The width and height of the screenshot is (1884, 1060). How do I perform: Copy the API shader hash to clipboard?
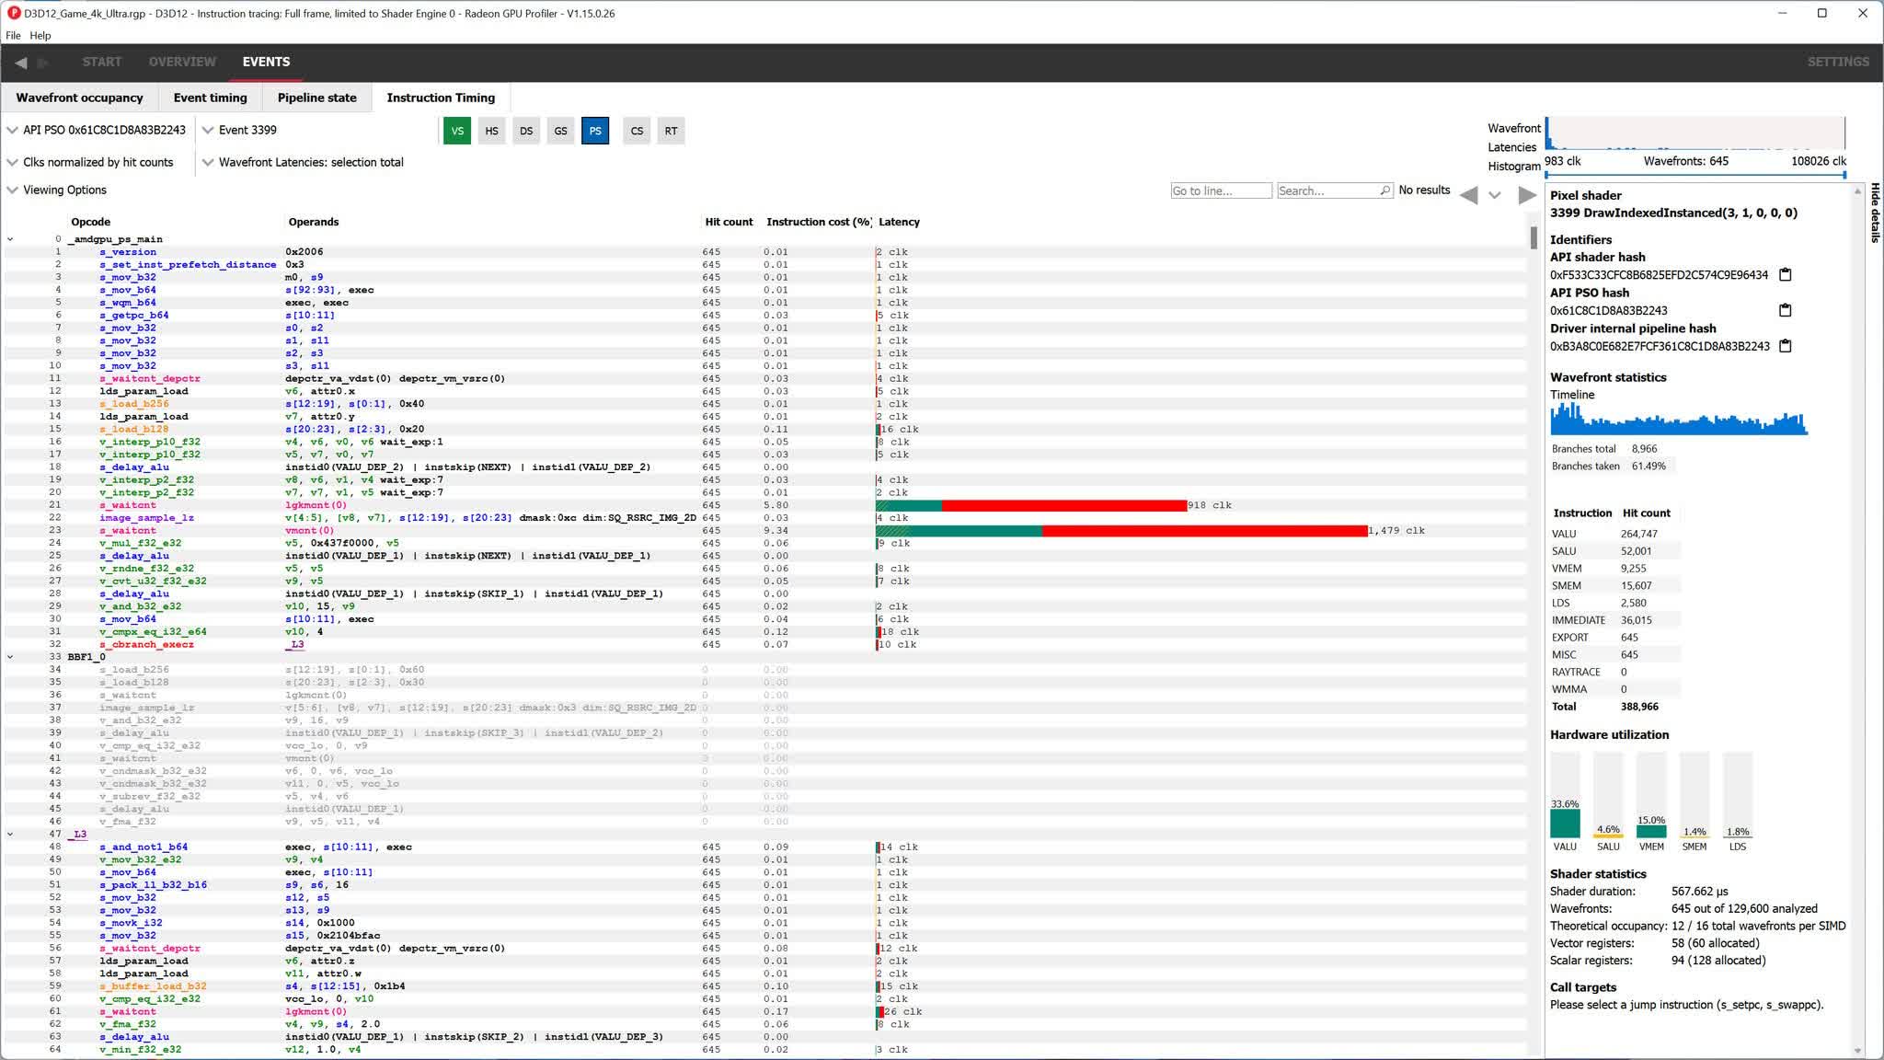[x=1785, y=274]
